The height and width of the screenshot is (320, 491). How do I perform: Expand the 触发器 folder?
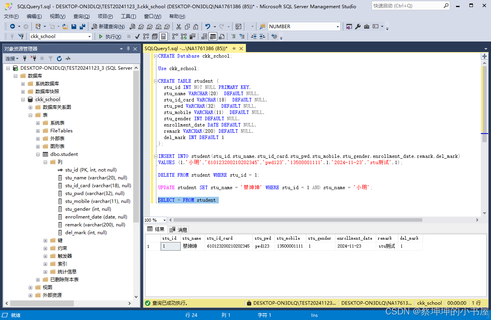tap(46, 256)
